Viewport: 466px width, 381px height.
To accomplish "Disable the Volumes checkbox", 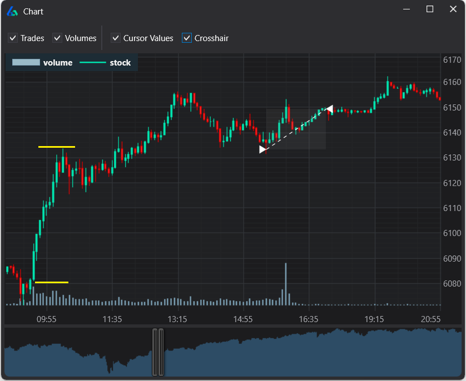I will (57, 38).
